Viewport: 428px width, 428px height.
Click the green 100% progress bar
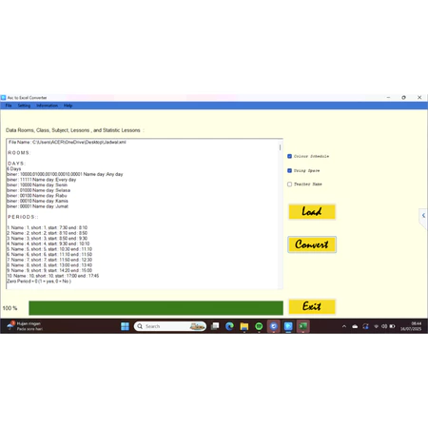coord(156,308)
